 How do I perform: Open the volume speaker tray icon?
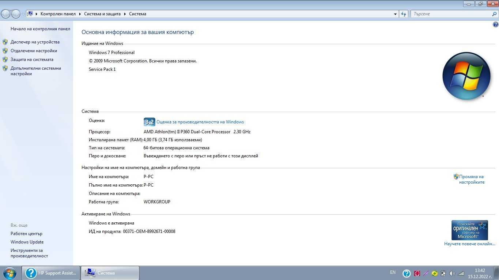tap(452, 273)
